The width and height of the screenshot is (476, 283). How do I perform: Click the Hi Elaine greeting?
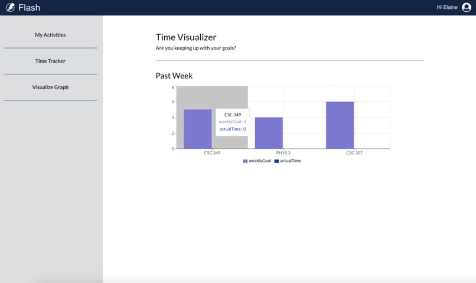coord(447,7)
